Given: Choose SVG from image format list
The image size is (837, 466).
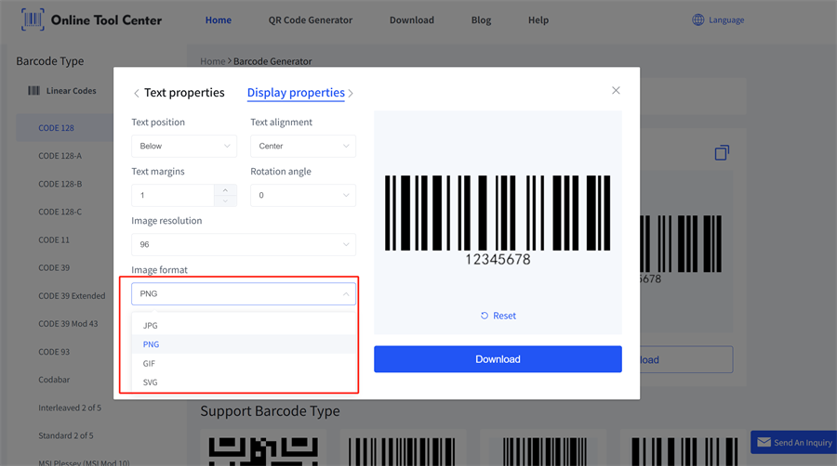Looking at the screenshot, I should 151,382.
